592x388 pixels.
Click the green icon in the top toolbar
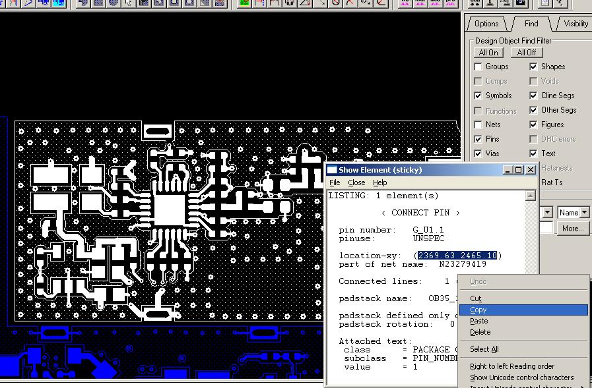(244, 3)
